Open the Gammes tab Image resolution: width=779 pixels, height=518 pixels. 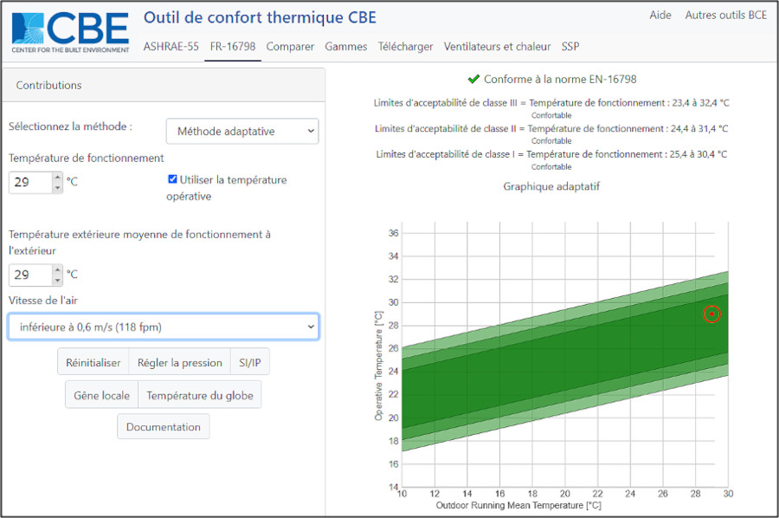345,46
